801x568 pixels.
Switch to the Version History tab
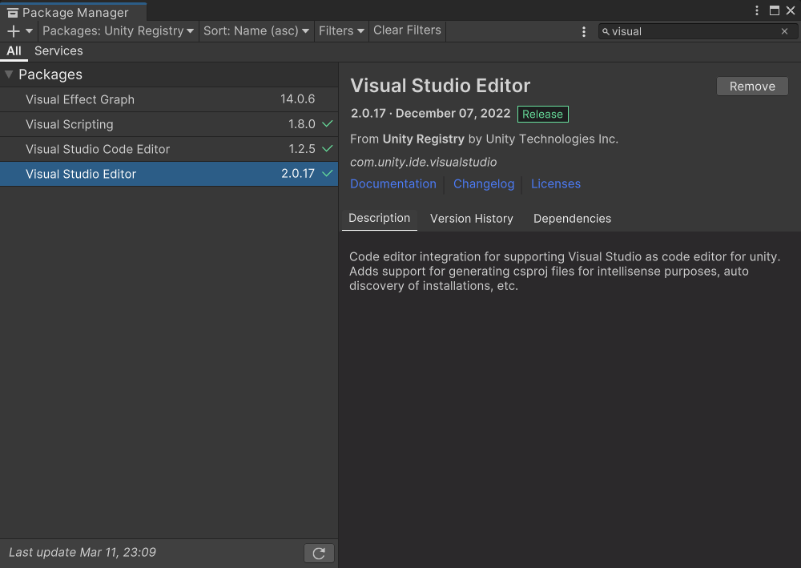tap(471, 219)
